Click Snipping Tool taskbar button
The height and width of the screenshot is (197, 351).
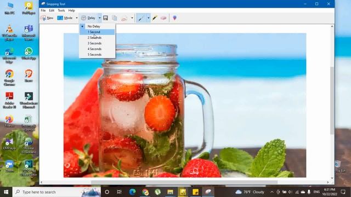pos(208,192)
